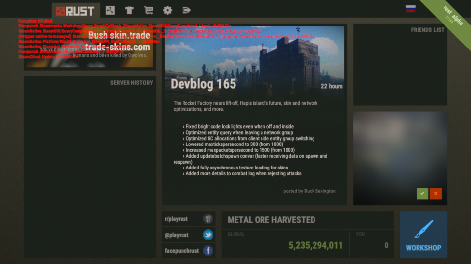471x264 pixels.
Task: Click the Facebook f icon
Action: [x=208, y=250]
